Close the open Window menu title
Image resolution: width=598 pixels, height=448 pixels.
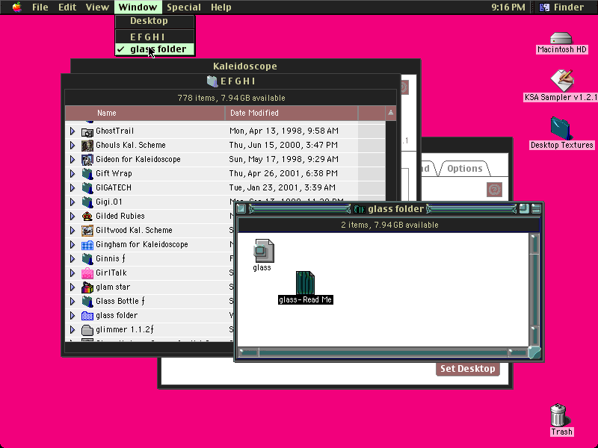138,7
